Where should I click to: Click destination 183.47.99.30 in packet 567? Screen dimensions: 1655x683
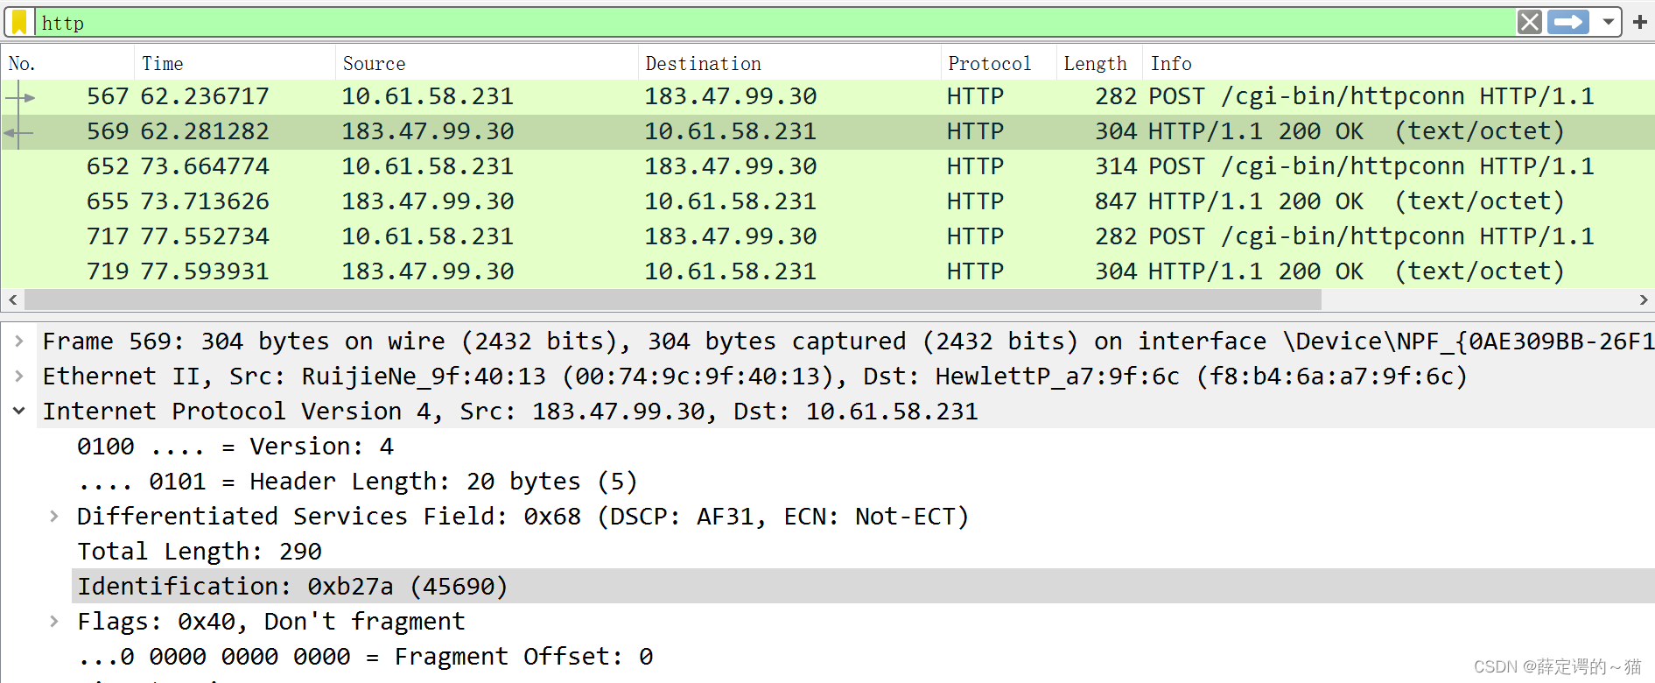click(x=731, y=96)
